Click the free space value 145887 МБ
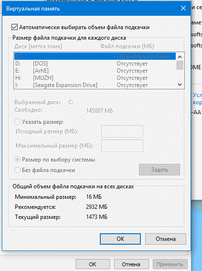This screenshot has height=271, width=202. (99, 111)
